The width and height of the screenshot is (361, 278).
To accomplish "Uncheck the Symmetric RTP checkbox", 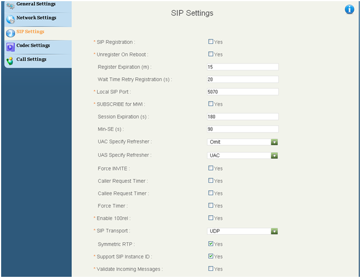I will (x=210, y=243).
